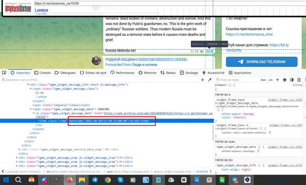Open the 1 capture Wayback link
The image size is (306, 185).
[41, 10]
